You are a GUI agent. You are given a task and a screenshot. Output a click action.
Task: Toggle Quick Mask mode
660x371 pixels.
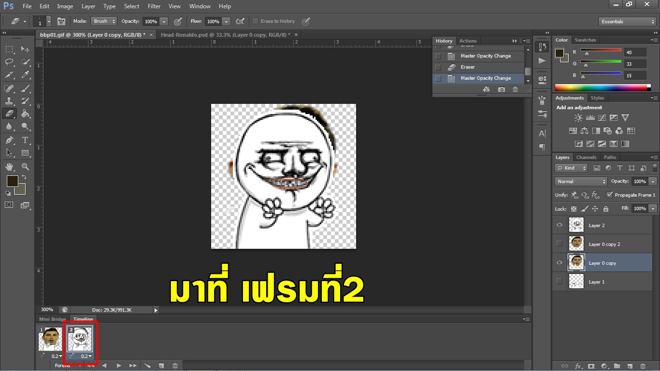[x=9, y=205]
